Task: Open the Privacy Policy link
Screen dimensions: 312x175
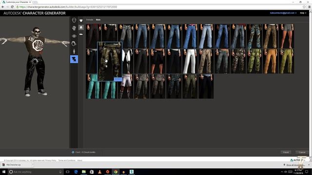Action: pyautogui.click(x=51, y=160)
